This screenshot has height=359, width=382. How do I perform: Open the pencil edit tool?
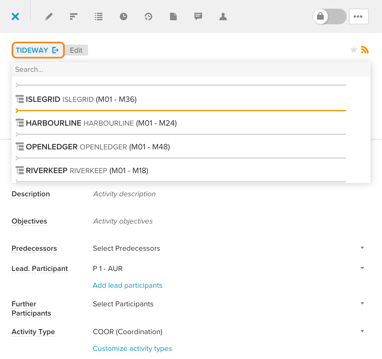pos(49,17)
